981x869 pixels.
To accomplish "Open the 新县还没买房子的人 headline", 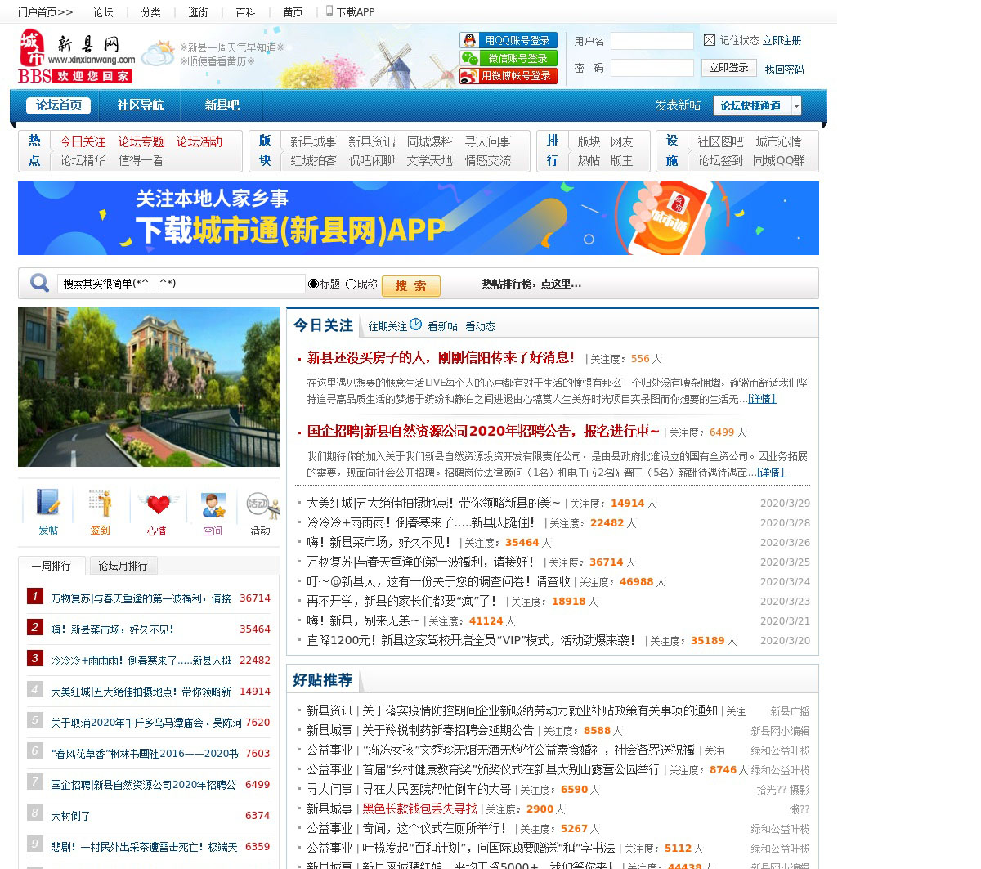I will [441, 357].
